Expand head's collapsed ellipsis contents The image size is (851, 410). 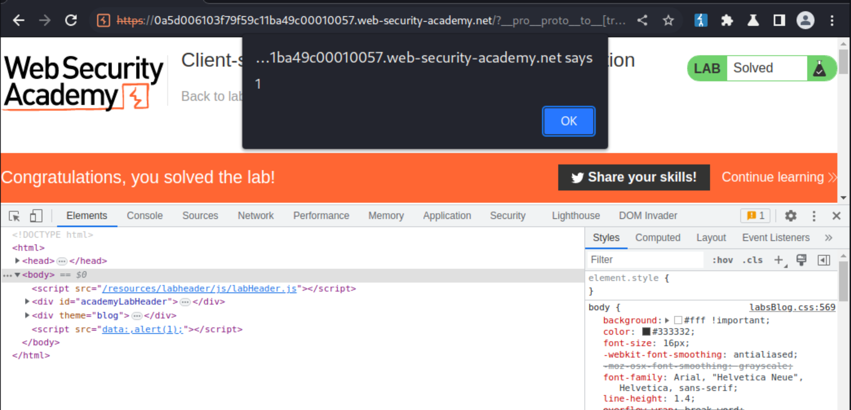pos(62,261)
